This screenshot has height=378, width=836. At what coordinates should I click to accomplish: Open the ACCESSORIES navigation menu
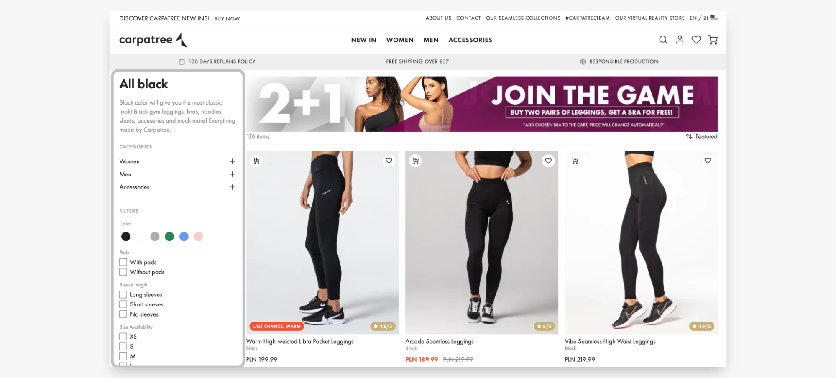pyautogui.click(x=470, y=40)
